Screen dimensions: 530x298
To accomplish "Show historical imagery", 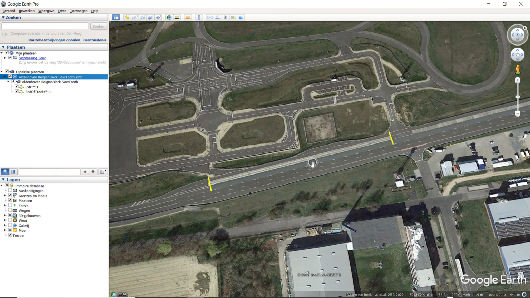I will 168,17.
